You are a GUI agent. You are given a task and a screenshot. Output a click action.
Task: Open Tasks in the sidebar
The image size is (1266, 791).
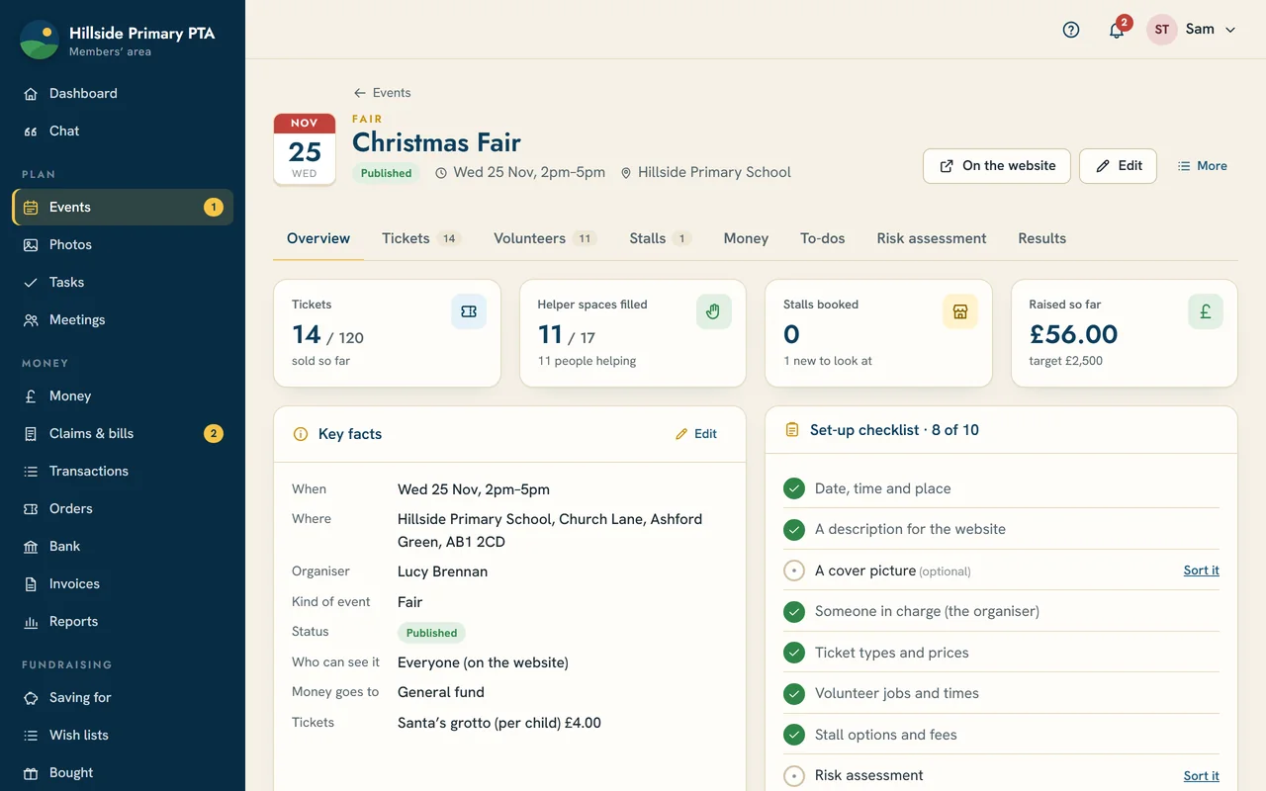pos(123,282)
